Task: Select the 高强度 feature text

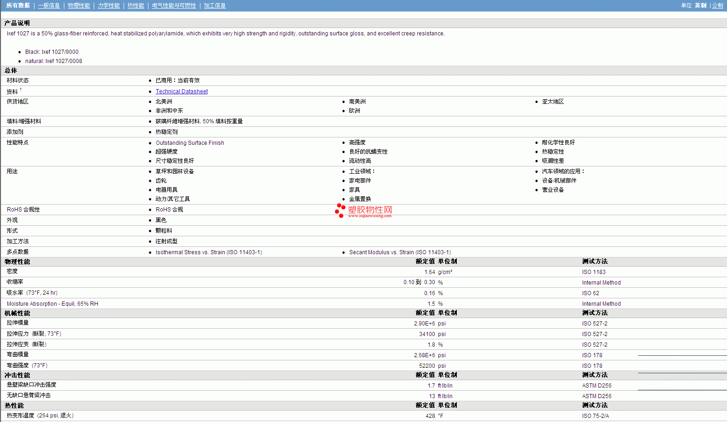Action: pos(357,143)
